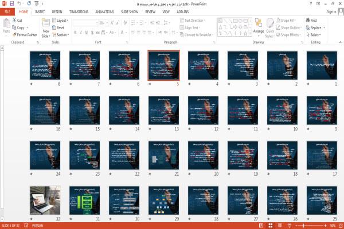Click the PERSIAN language indicator

pos(37,226)
